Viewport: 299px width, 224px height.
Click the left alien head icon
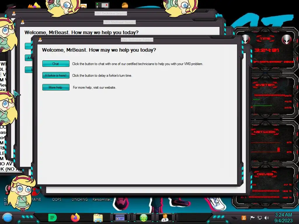tap(246, 39)
